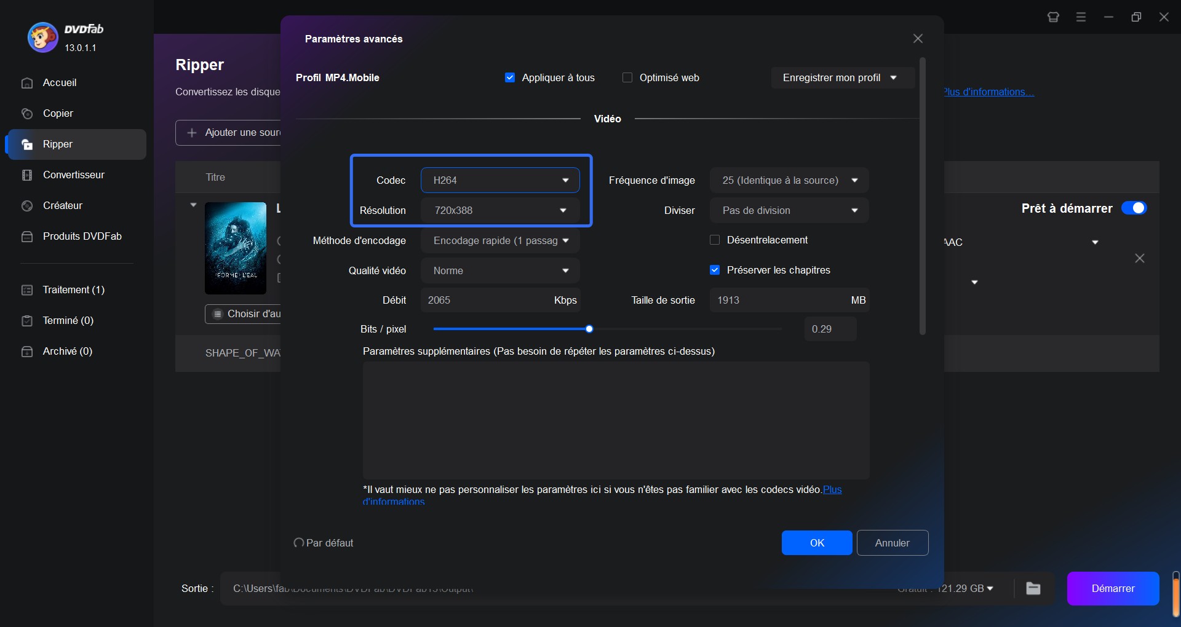This screenshot has height=627, width=1181.
Task: Click the reset icon beside Par défaut
Action: coord(299,543)
